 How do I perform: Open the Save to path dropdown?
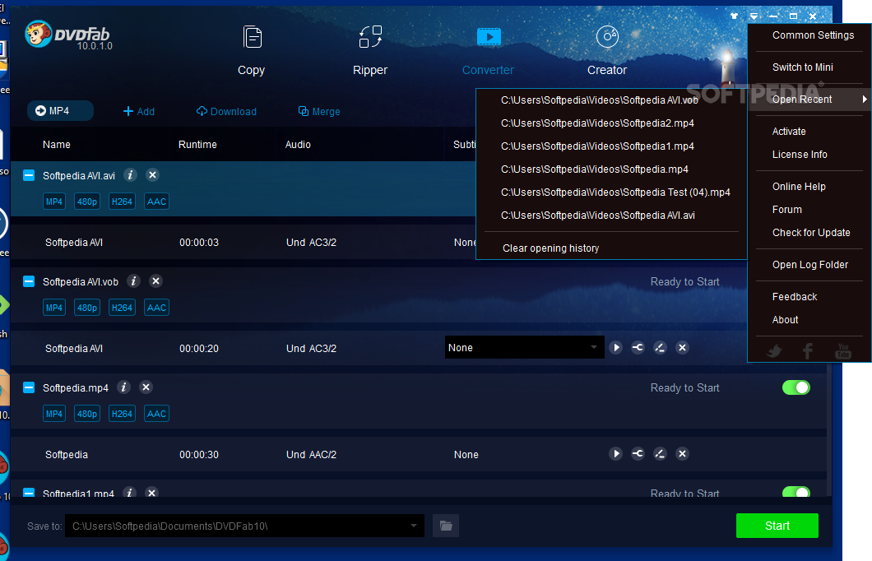click(413, 526)
